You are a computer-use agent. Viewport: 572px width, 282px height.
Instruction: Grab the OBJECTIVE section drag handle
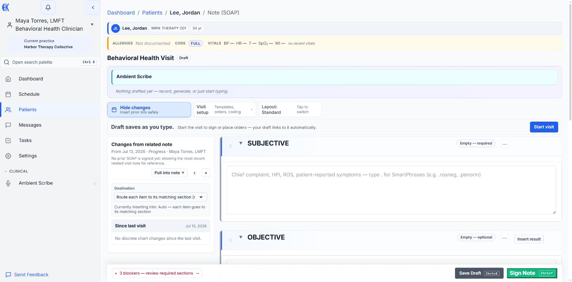pyautogui.click(x=231, y=240)
